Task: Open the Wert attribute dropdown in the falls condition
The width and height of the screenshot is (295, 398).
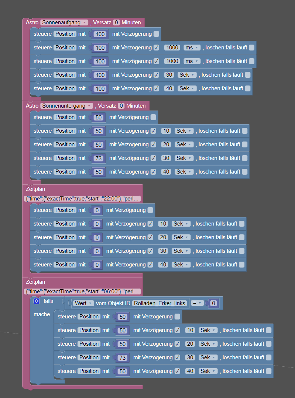Action: (83, 303)
